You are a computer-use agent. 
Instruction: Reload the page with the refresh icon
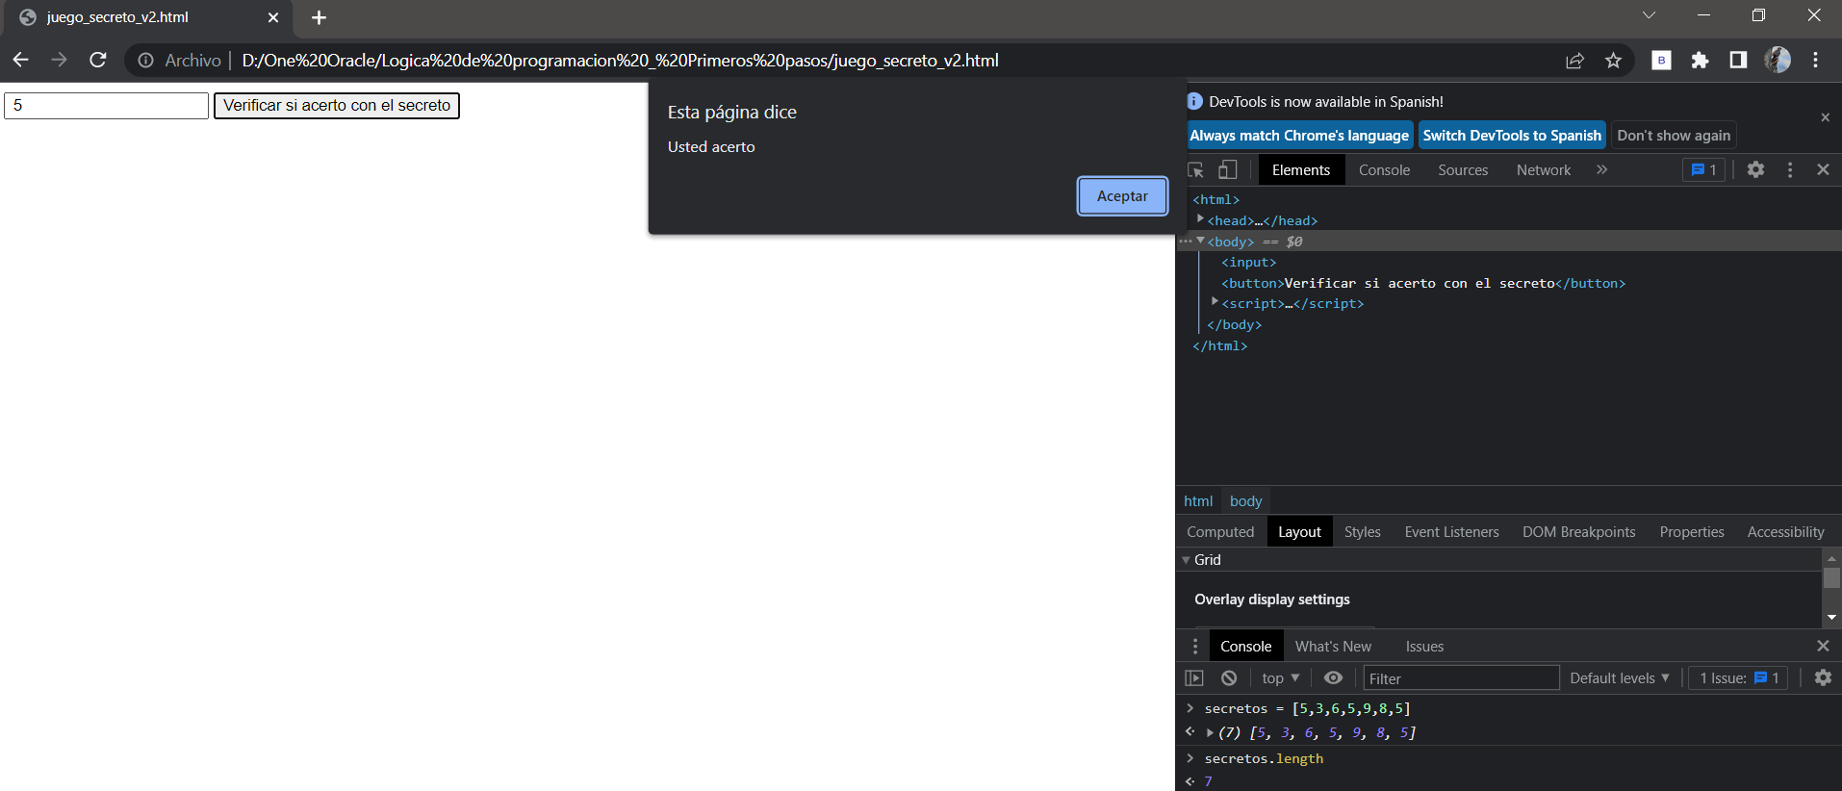pyautogui.click(x=97, y=60)
